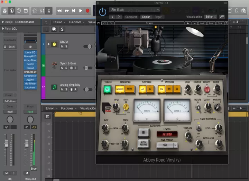Click the Slow Down stop button
Screen dimensions: 249x181
pos(144,132)
